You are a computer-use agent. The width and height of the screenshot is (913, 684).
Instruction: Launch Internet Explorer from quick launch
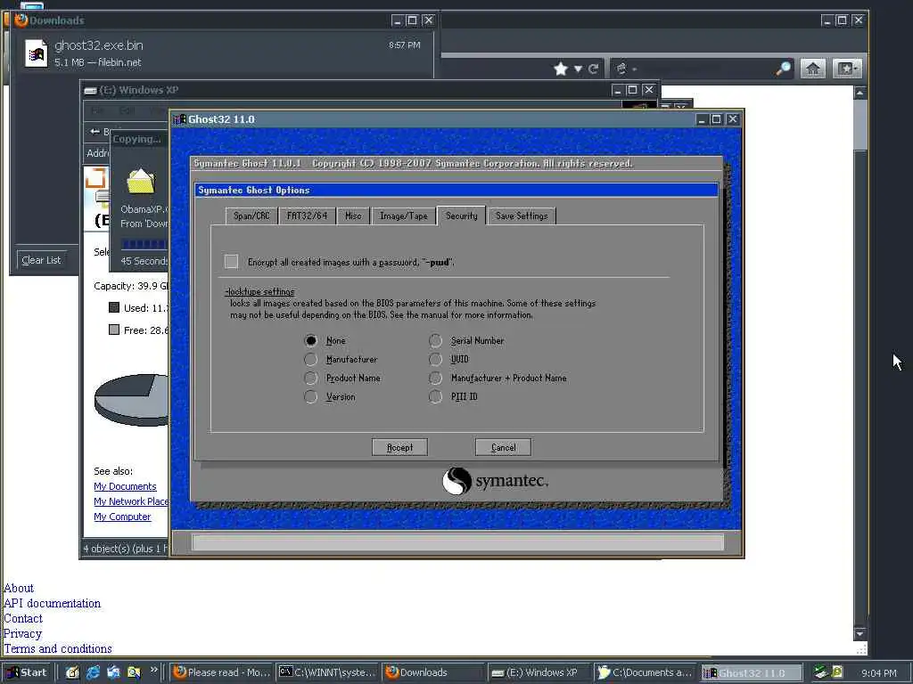coord(93,672)
